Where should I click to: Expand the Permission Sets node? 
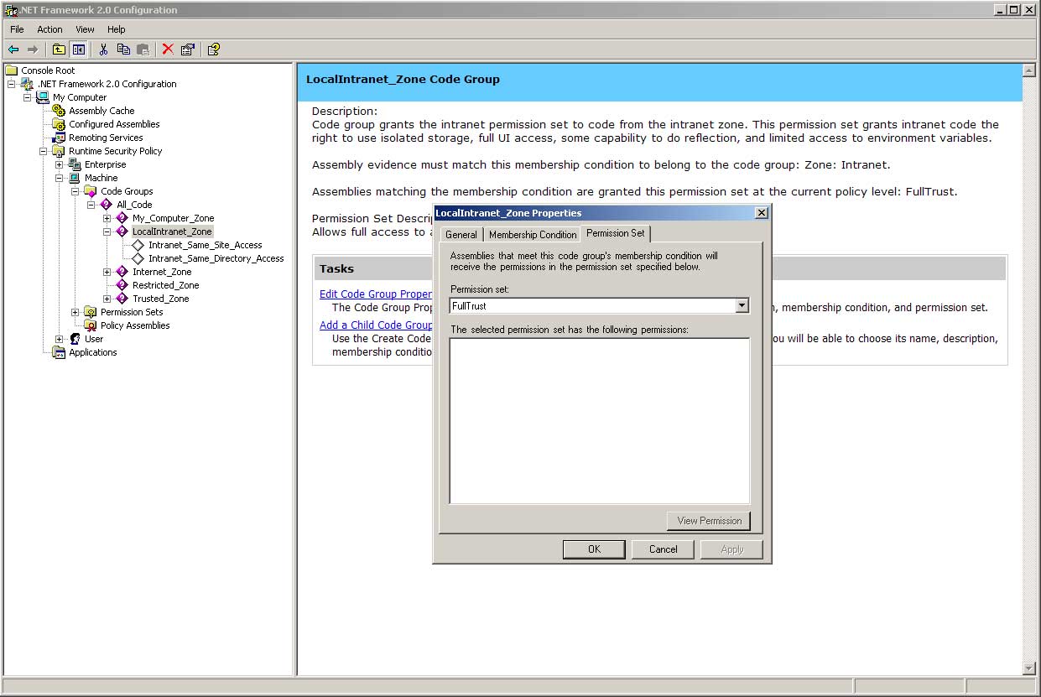(75, 312)
